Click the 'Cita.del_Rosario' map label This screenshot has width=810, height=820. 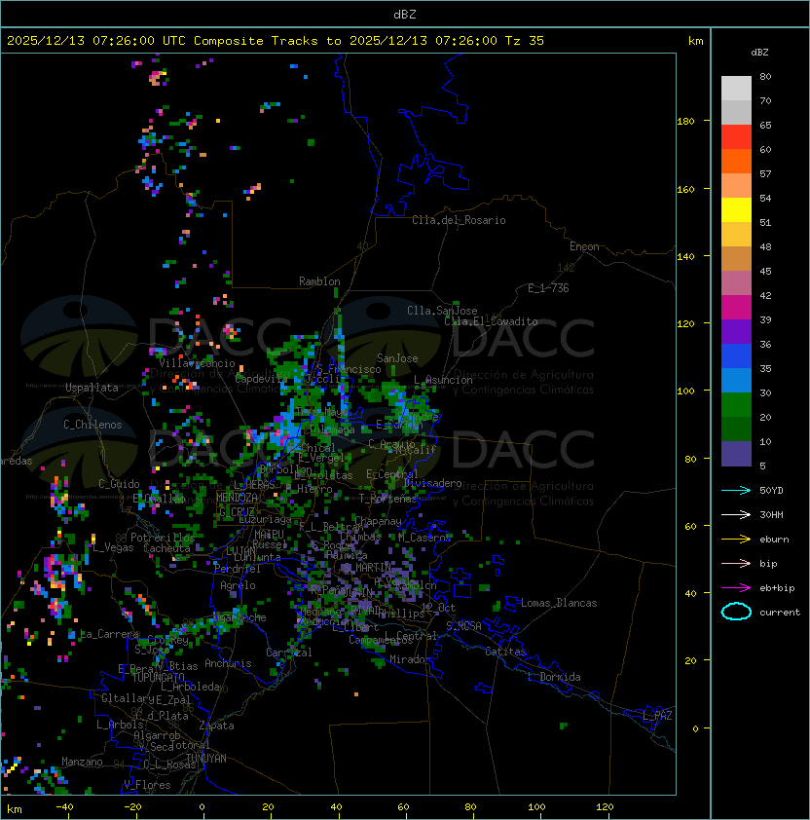(459, 220)
